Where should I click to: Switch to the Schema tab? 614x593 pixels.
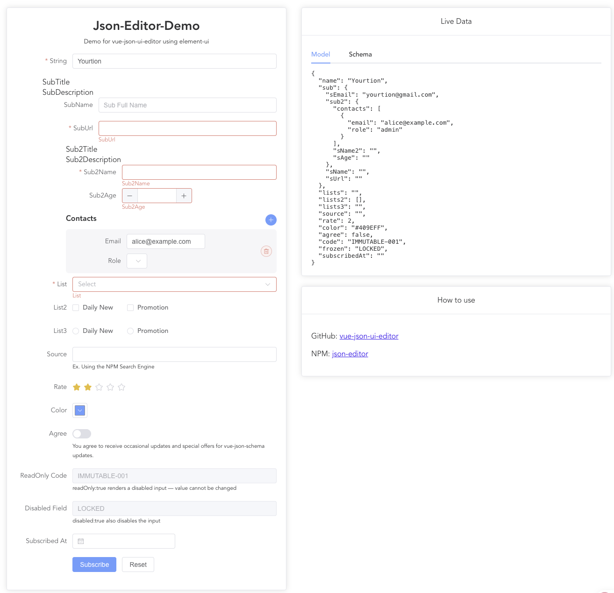360,54
